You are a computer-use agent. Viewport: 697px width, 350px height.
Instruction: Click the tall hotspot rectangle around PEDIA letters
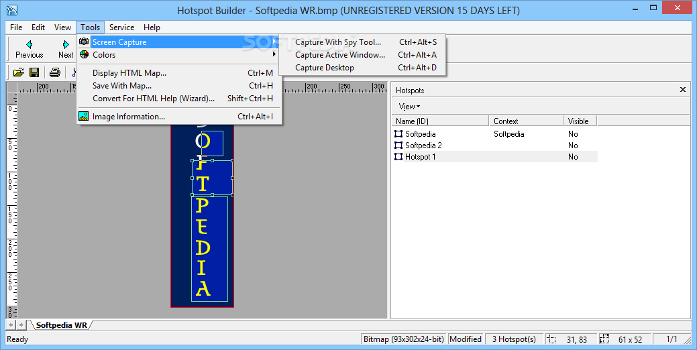(x=209, y=249)
